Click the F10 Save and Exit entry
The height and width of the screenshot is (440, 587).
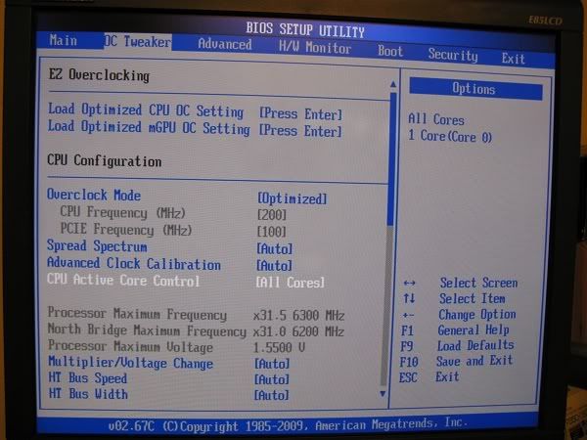tap(456, 361)
